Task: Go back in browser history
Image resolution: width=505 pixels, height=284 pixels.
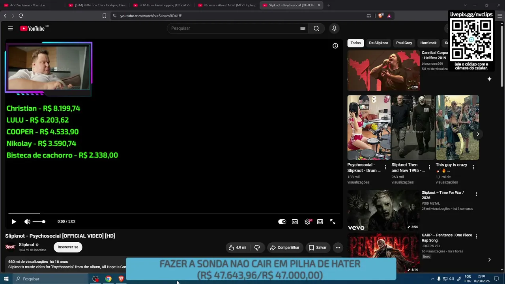Action: pyautogui.click(x=5, y=16)
